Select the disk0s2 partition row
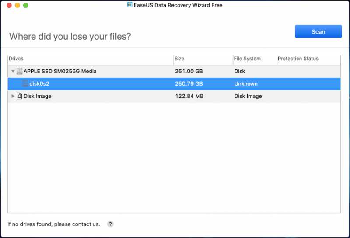This screenshot has height=238, width=350. (x=174, y=84)
